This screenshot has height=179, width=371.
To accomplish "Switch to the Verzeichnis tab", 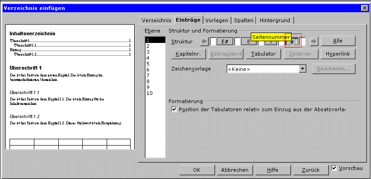I will (157, 20).
